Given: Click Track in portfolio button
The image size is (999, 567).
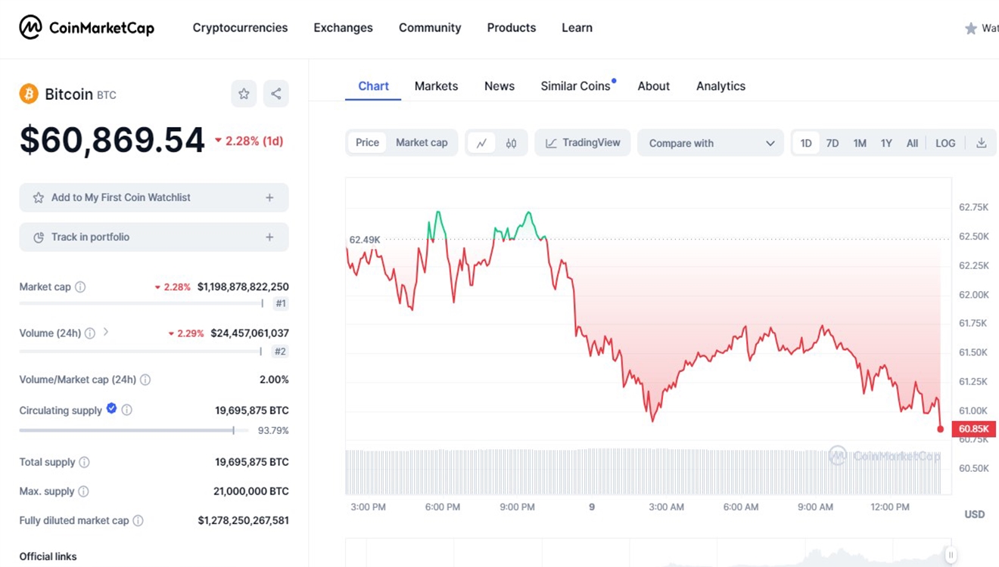Looking at the screenshot, I should point(154,237).
